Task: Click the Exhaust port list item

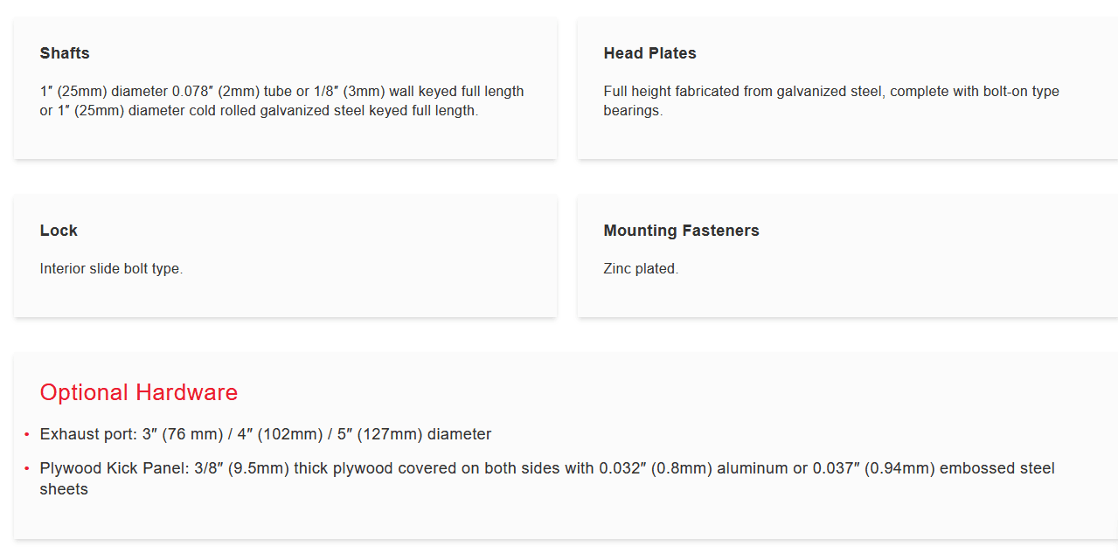Action: click(x=266, y=434)
